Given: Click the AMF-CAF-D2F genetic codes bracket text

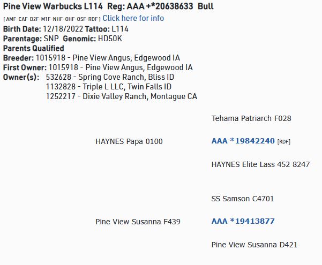Looking at the screenshot, I should [52, 19].
